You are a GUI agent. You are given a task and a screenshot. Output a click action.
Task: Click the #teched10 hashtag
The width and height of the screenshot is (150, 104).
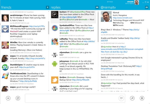(x=14, y=31)
